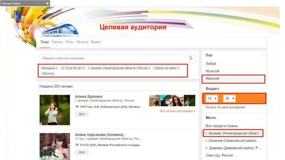The width and height of the screenshot is (285, 160).
Task: Remove the Сейчас на сайте filter tag
Action: [x=178, y=68]
